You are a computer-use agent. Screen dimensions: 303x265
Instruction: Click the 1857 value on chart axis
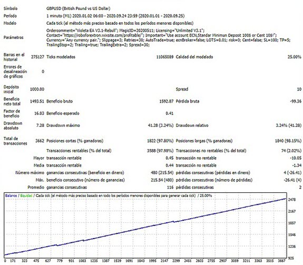292,223
